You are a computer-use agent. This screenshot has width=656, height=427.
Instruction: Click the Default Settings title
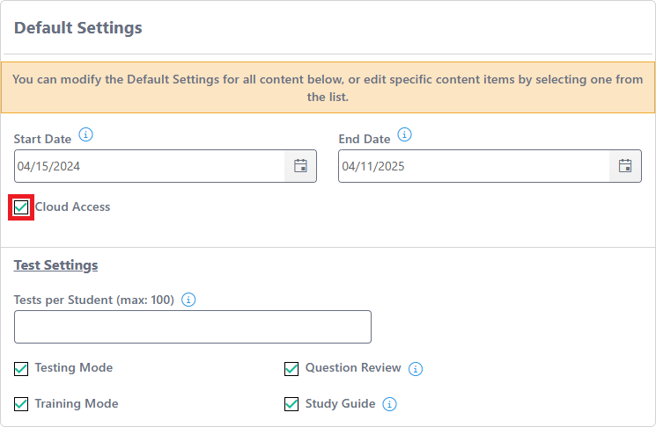[x=78, y=28]
